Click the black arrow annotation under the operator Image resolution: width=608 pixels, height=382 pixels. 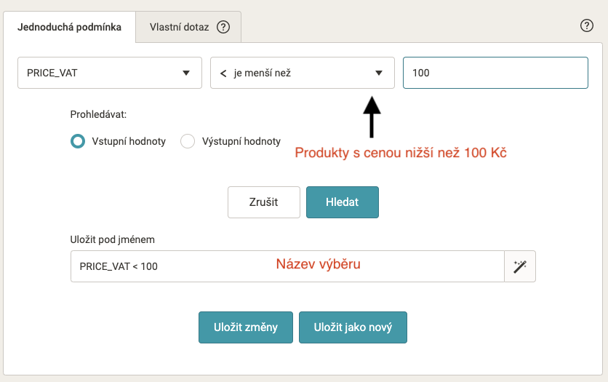pos(372,116)
